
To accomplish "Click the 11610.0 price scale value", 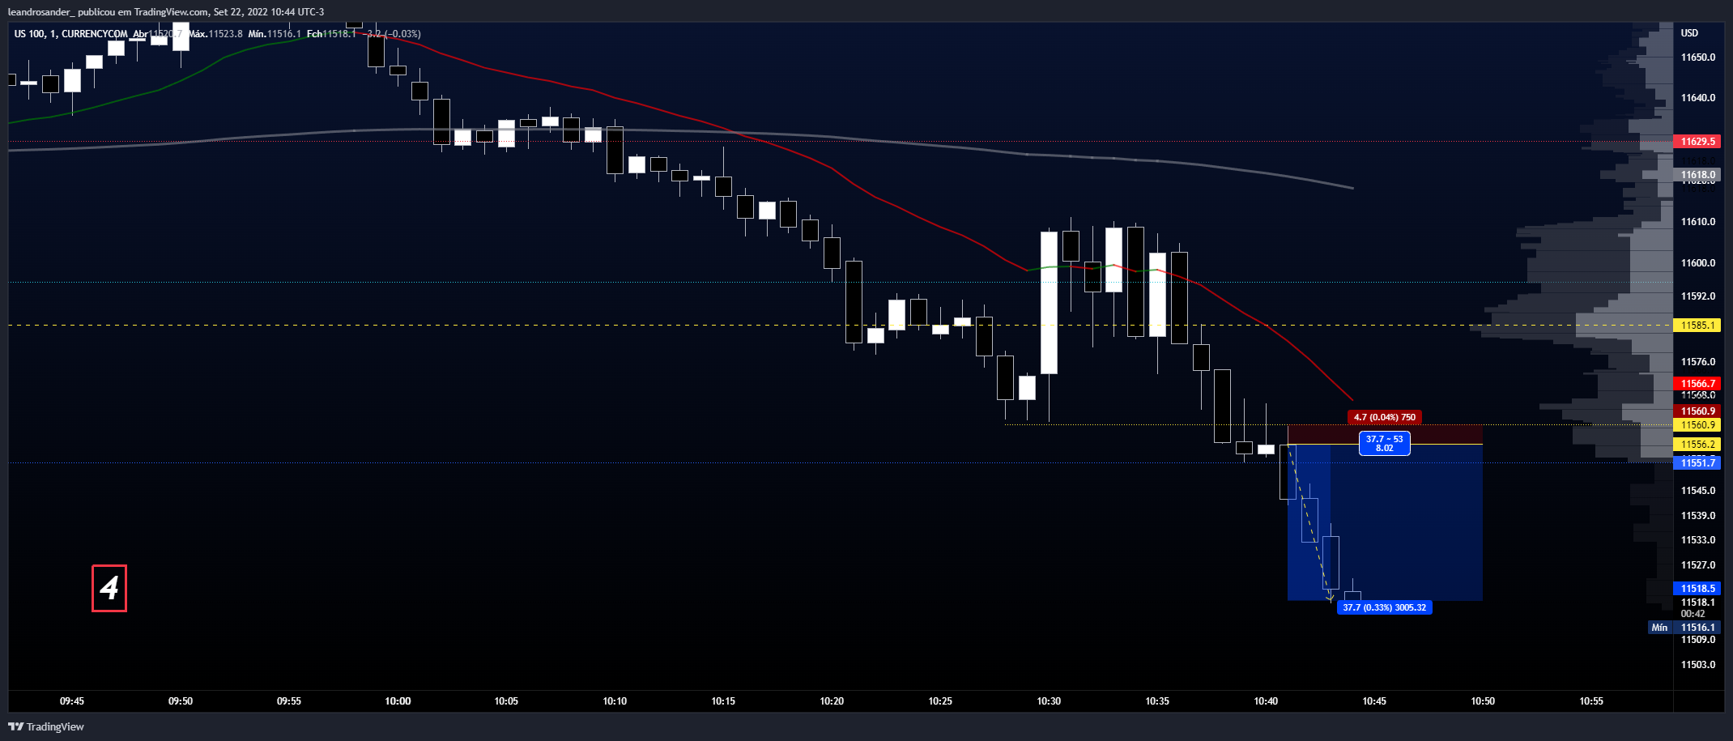I will (x=1698, y=222).
